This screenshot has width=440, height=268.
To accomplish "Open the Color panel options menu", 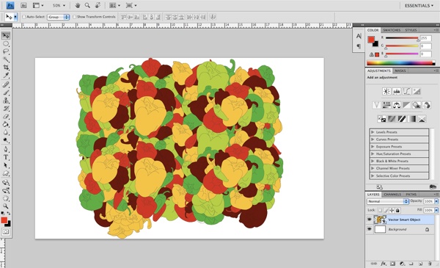I will click(436, 30).
